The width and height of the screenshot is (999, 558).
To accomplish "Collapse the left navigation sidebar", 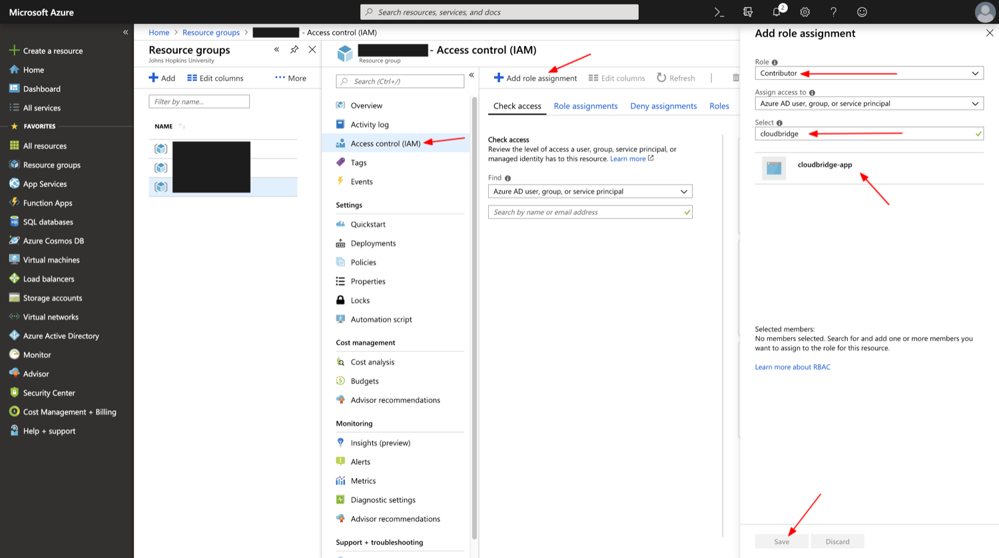I will (x=125, y=32).
